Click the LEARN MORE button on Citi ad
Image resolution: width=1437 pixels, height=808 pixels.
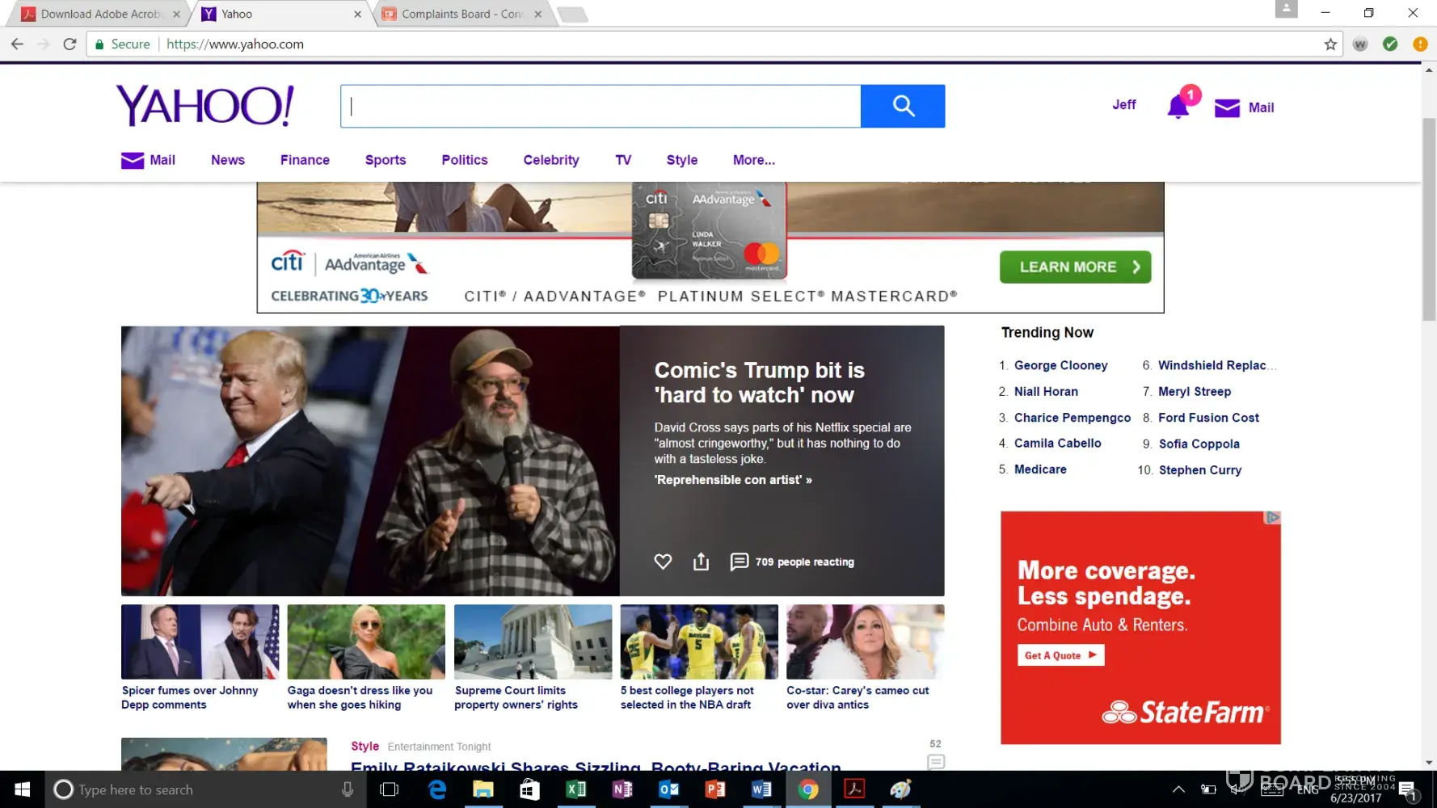[1075, 267]
